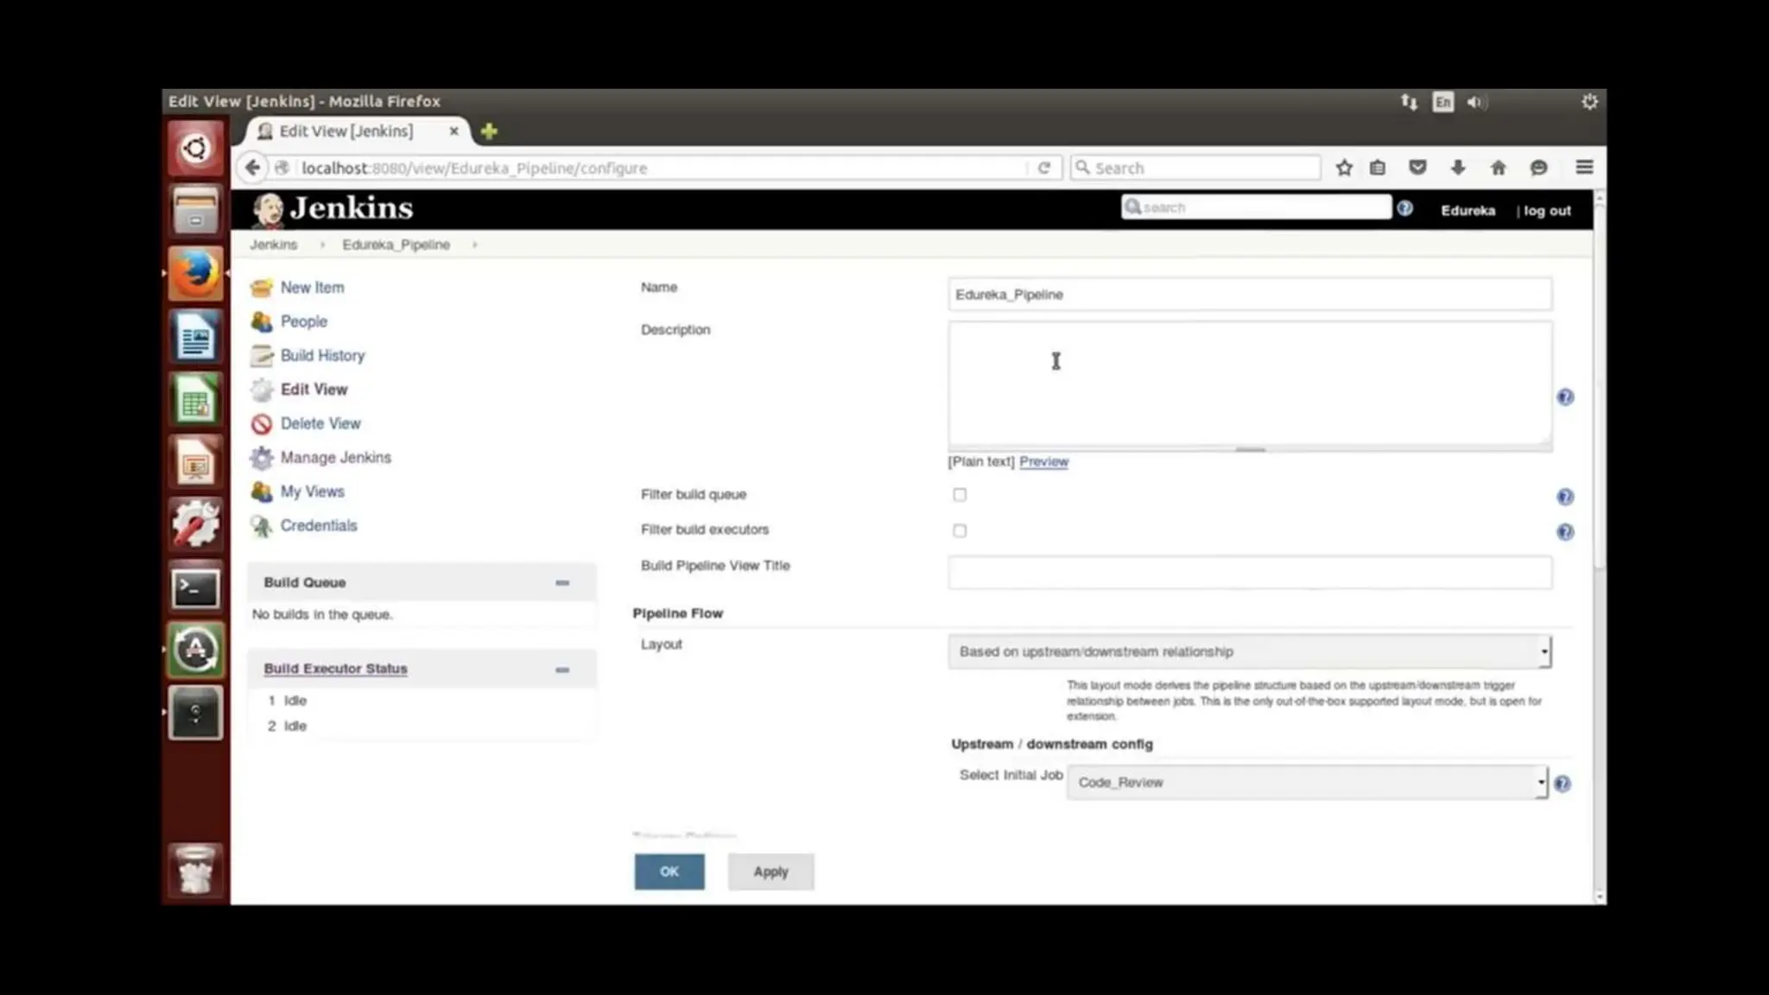The width and height of the screenshot is (1769, 995).
Task: Enable the Filter build executors checkbox
Action: (x=960, y=530)
